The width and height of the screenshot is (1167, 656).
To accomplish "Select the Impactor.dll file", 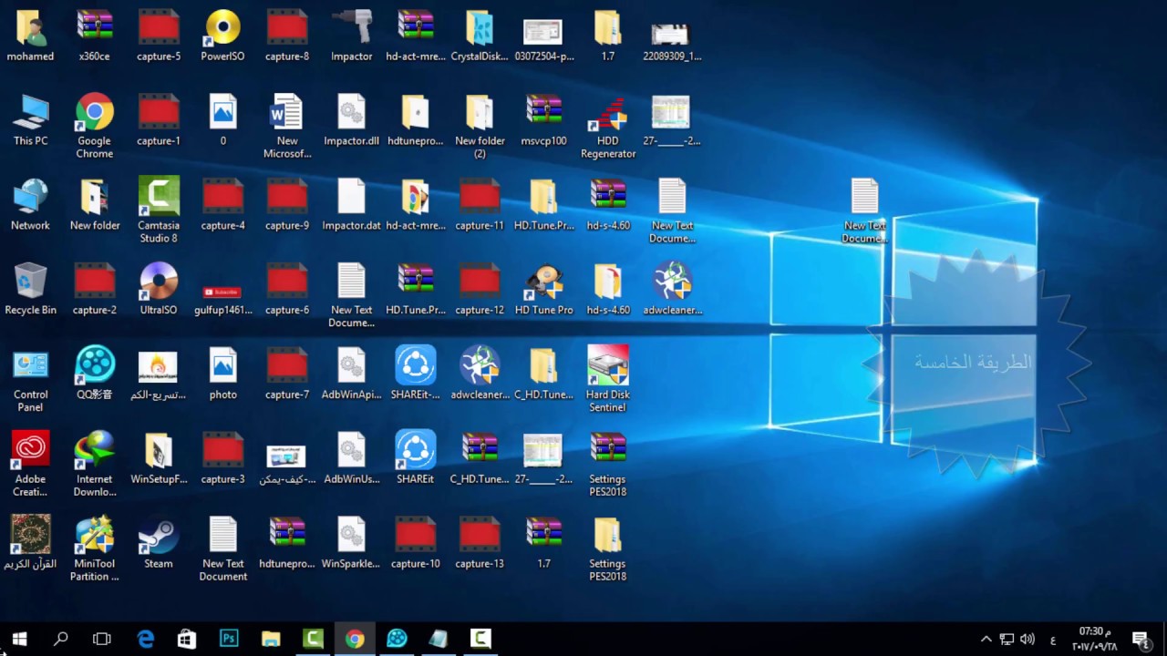I will (351, 119).
